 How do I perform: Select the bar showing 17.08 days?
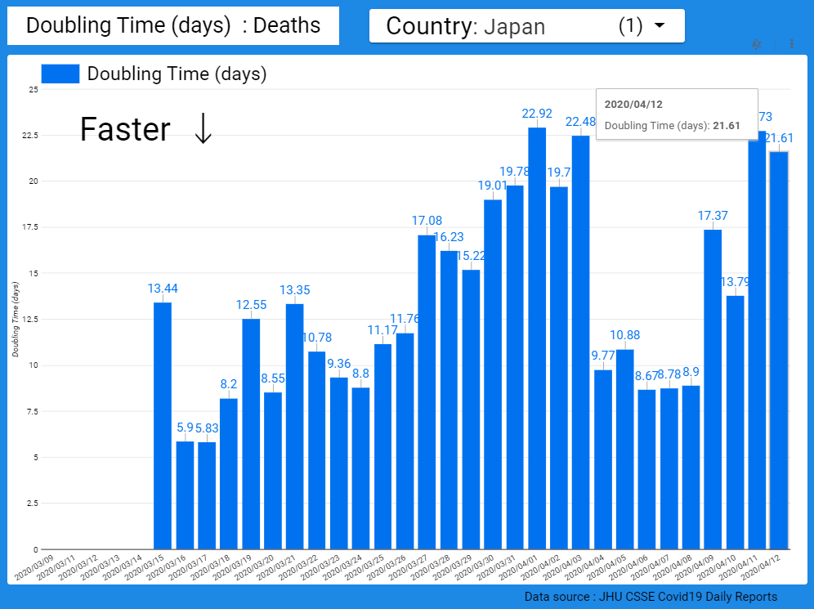427,392
